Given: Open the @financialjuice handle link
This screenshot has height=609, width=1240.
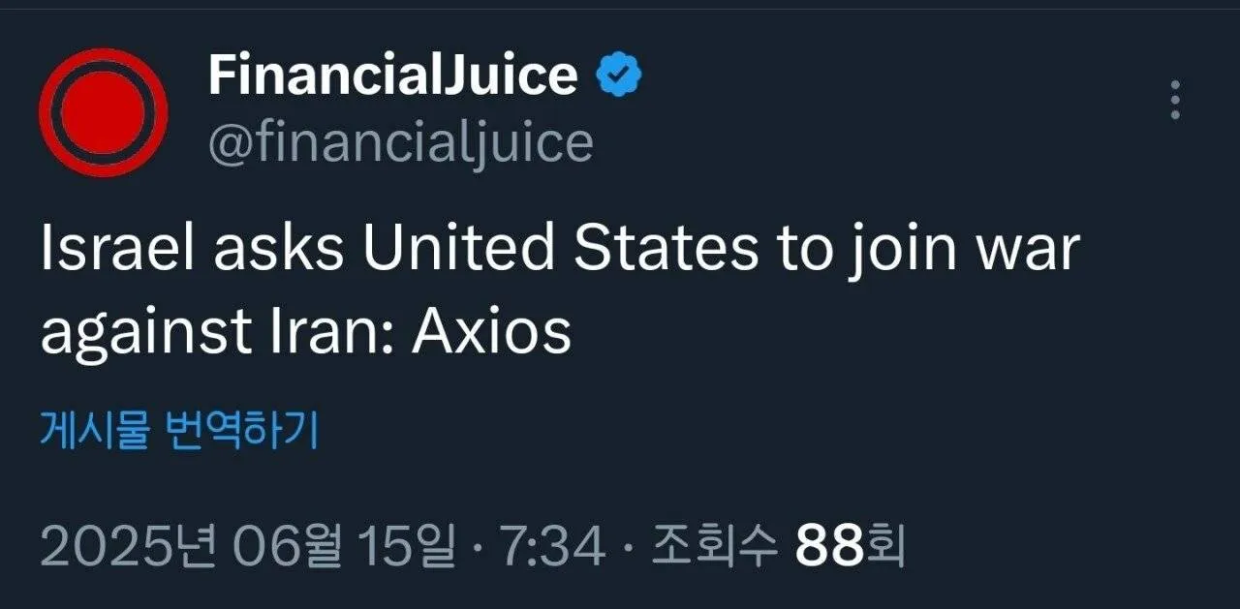Looking at the screenshot, I should point(400,144).
